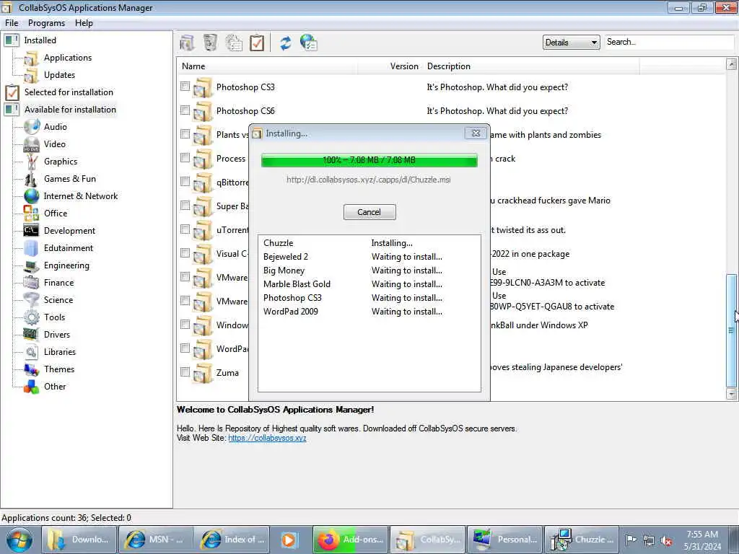Open the File menu
This screenshot has height=554, width=739.
12,23
